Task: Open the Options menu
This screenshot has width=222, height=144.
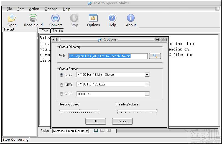Action: 51,9
